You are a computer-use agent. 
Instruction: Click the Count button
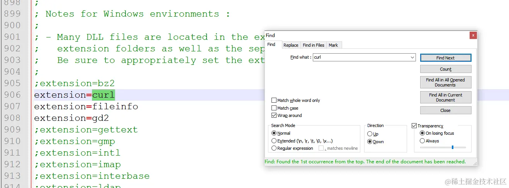pyautogui.click(x=446, y=69)
